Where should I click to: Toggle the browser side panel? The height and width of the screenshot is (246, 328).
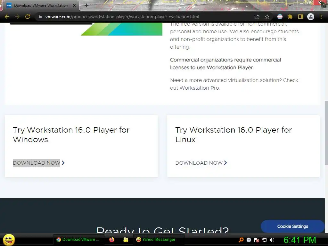300,17
